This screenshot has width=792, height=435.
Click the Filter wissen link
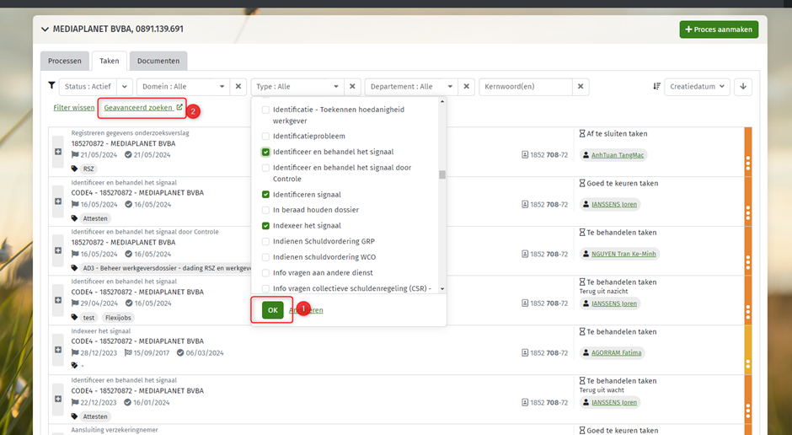(74, 108)
